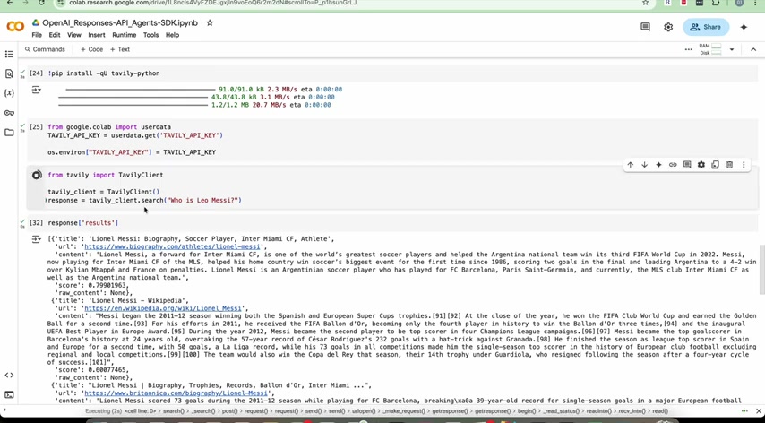The image size is (765, 423).
Task: Open the Variables {x} sidebar panel
Action: [x=9, y=92]
